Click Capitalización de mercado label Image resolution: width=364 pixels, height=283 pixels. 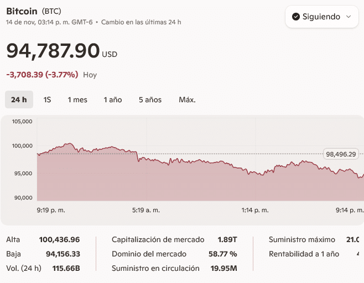[x=158, y=240]
